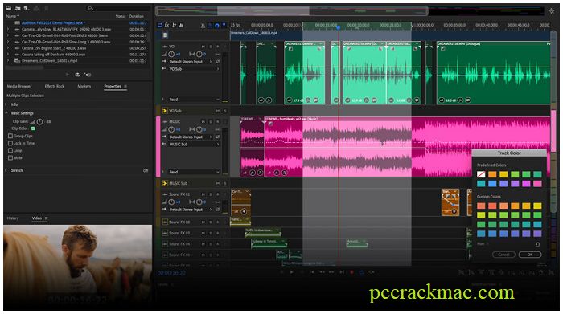Click the play button in transport bar
This screenshot has height=314, width=563.
(x=291, y=272)
